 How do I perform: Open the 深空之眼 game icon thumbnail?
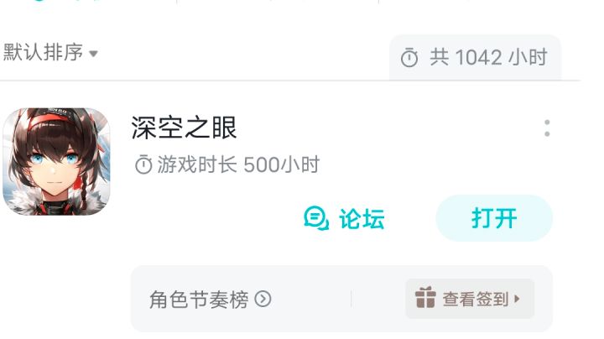(x=56, y=161)
